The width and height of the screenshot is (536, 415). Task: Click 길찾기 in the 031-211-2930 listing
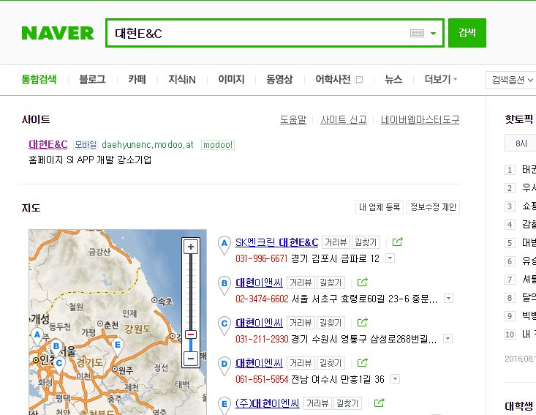pyautogui.click(x=331, y=323)
